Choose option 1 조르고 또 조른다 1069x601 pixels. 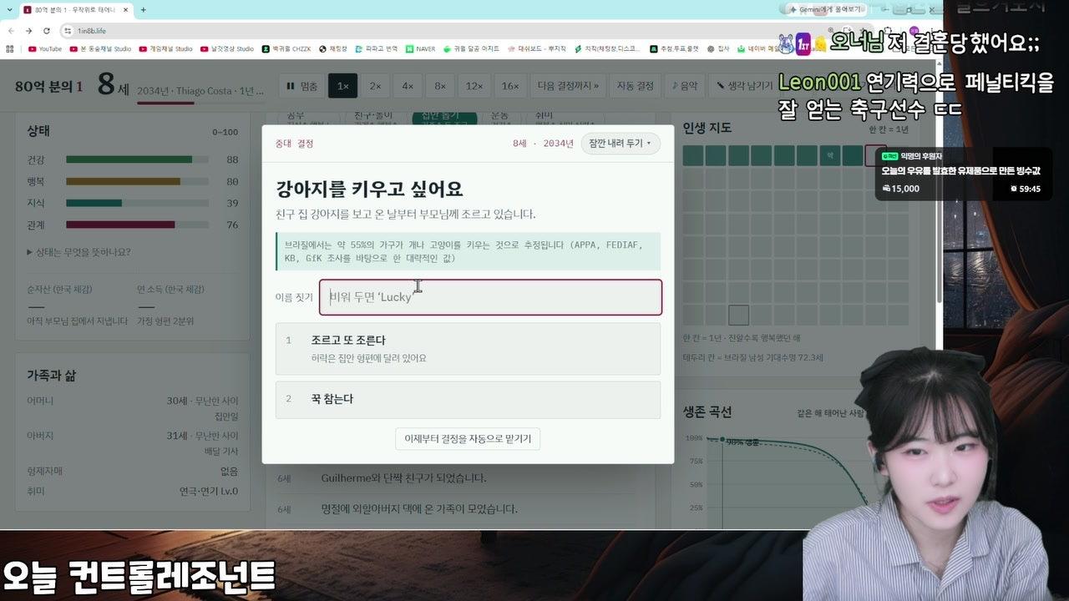(x=468, y=349)
